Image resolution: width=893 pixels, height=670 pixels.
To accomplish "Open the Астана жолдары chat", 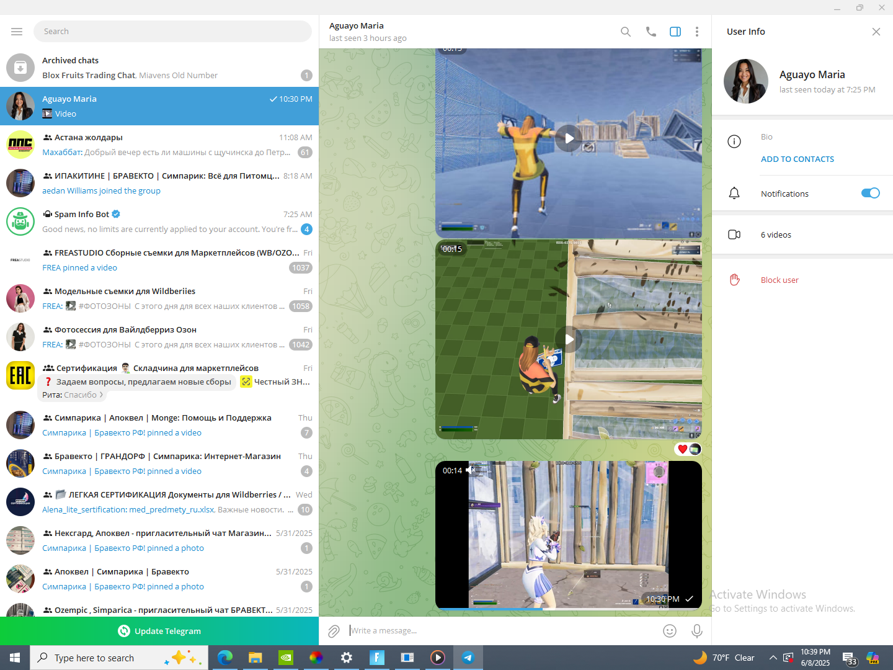I will 159,145.
